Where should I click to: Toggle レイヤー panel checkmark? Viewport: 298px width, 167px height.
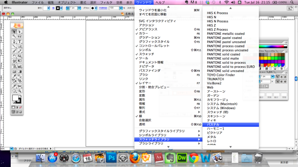point(168,83)
